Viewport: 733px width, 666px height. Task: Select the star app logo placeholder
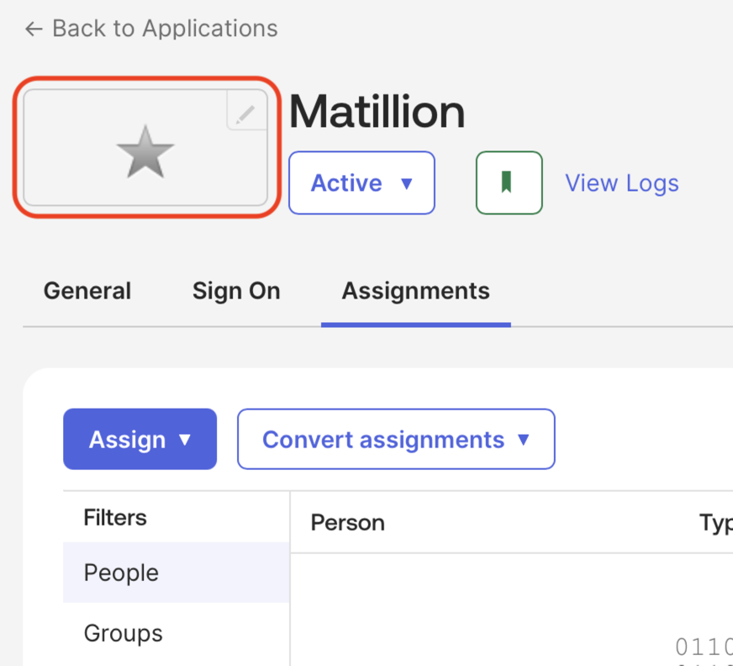click(x=145, y=152)
